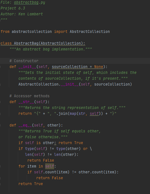Click the "An abstract bag implementation." docstring

pyautogui.click(x=51, y=49)
